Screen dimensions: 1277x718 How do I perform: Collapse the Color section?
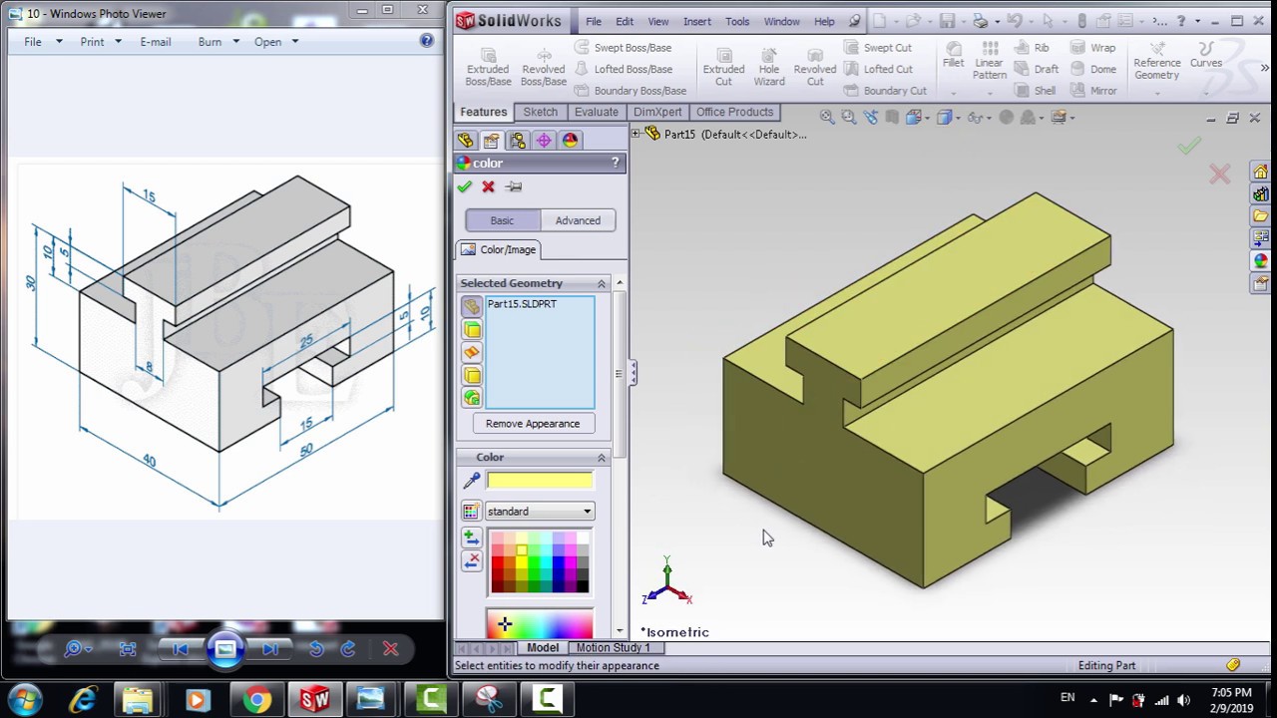pos(601,458)
